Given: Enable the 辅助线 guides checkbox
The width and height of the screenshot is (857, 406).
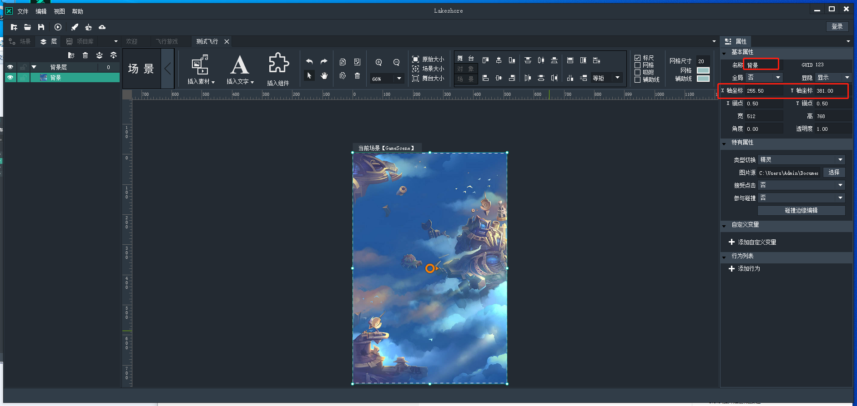Looking at the screenshot, I should coord(637,79).
